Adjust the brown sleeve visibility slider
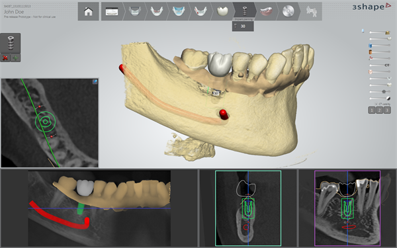 click(x=380, y=52)
